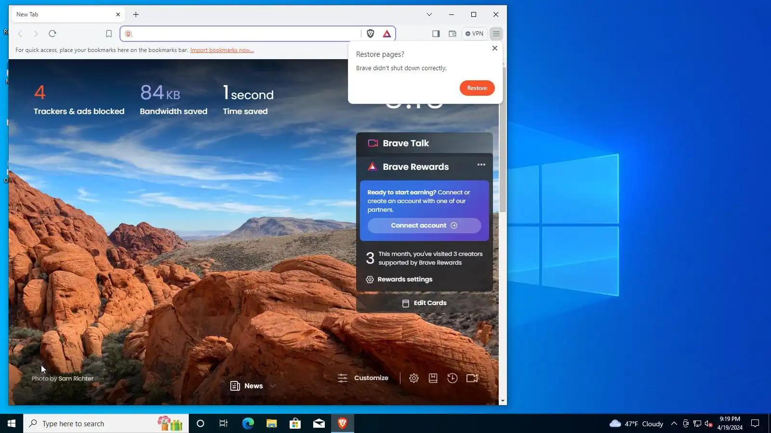Open Brave Rewards triangle icon in address bar
Image resolution: width=771 pixels, height=433 pixels.
387,34
